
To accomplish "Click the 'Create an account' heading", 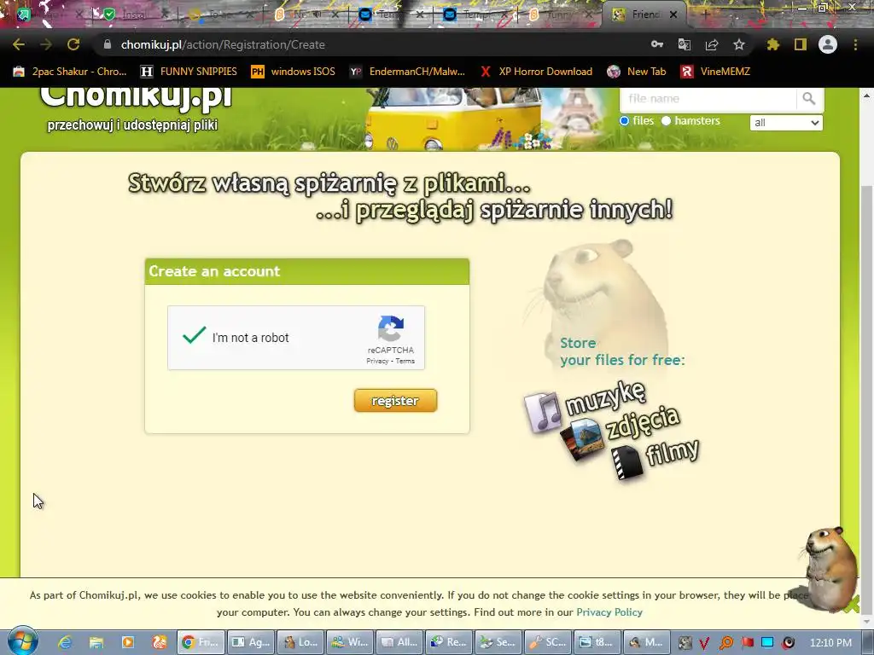I will [x=214, y=271].
